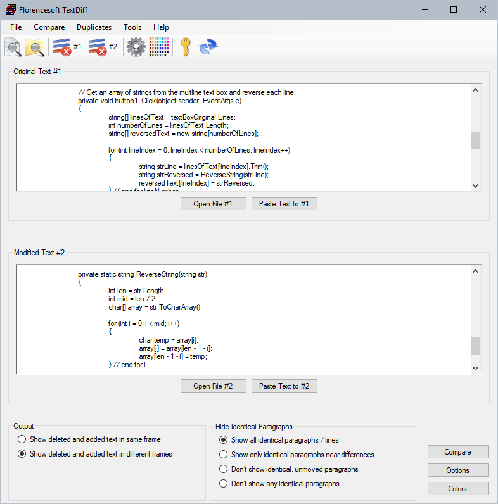This screenshot has height=504, width=498.
Task: Click the Open File #1 button
Action: coord(214,204)
